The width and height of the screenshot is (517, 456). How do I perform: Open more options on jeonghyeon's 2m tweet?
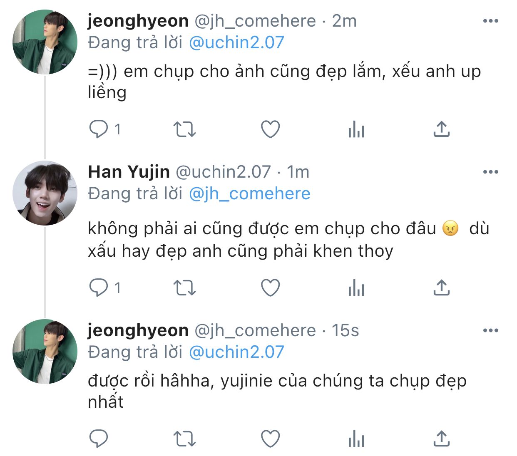click(491, 21)
